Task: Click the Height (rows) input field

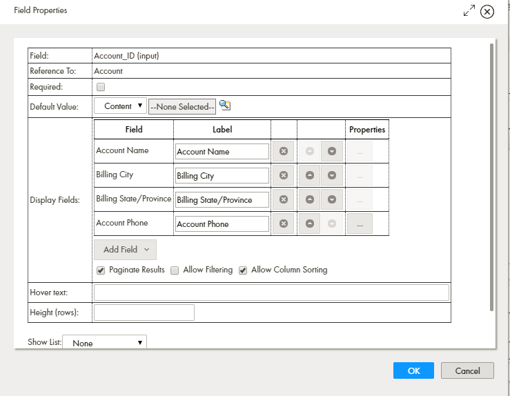Action: click(x=144, y=313)
